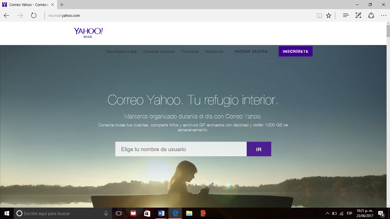Screen dimensions: 390x219
Task: Open Task View from the taskbar
Action: (118, 213)
